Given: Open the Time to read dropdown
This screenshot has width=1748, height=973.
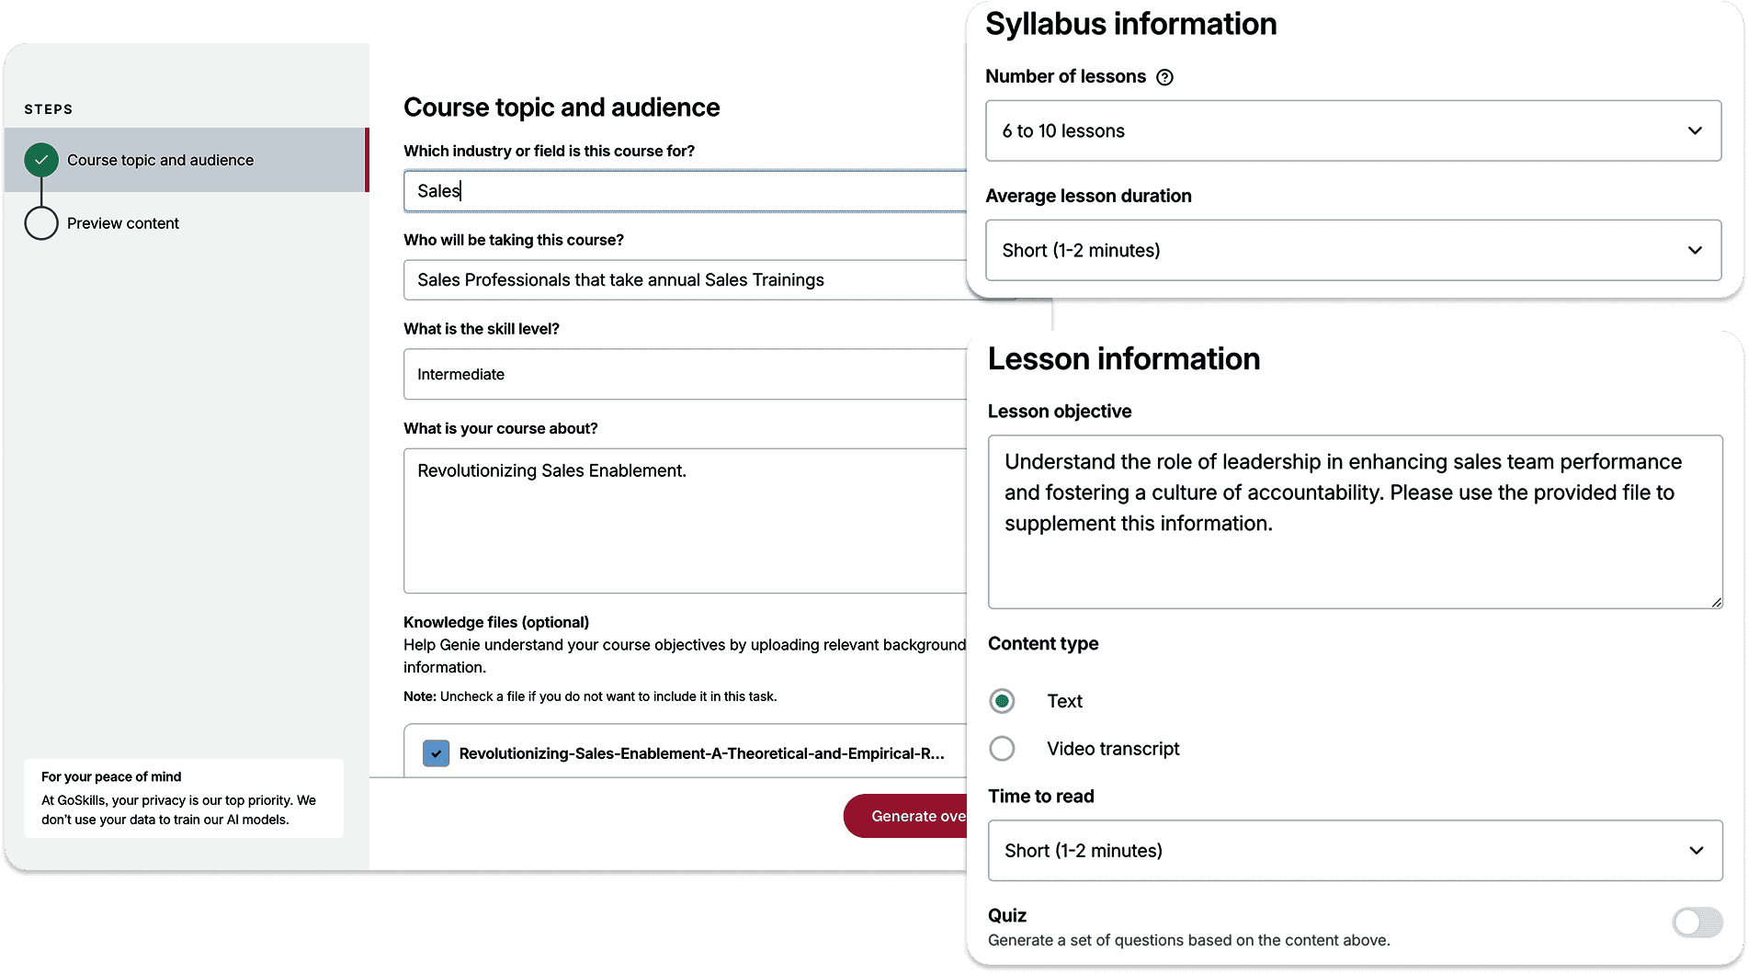Looking at the screenshot, I should pos(1355,851).
